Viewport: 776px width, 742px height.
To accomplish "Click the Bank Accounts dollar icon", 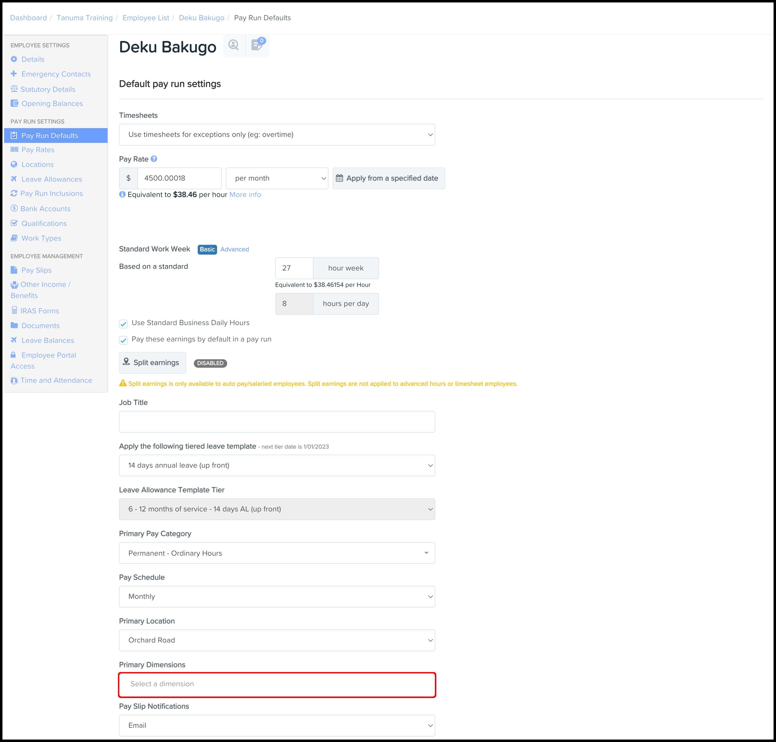I will click(x=14, y=208).
